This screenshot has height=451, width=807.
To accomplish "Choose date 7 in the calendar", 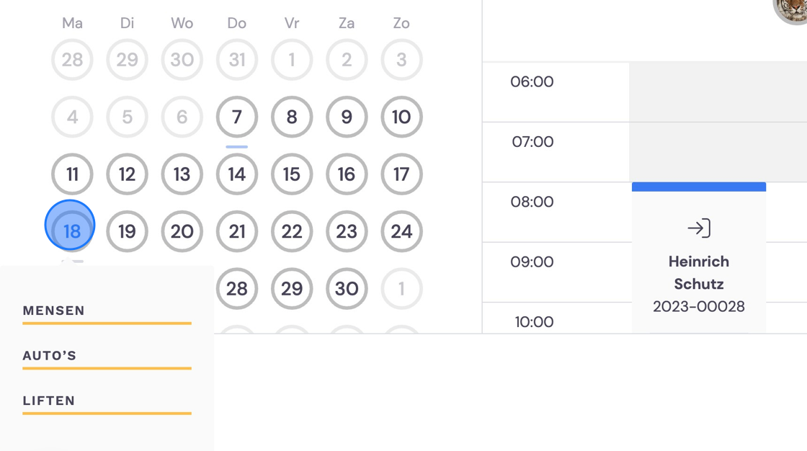I will coord(237,117).
